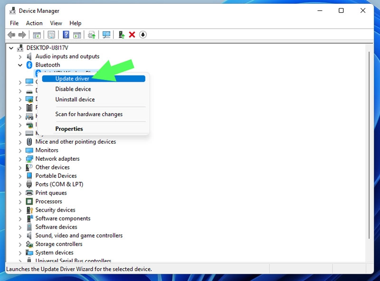Open Properties from the context menu

coord(94,129)
